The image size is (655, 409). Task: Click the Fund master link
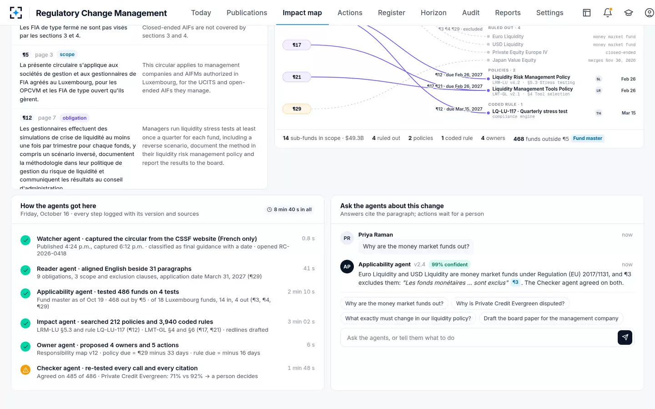pos(588,139)
